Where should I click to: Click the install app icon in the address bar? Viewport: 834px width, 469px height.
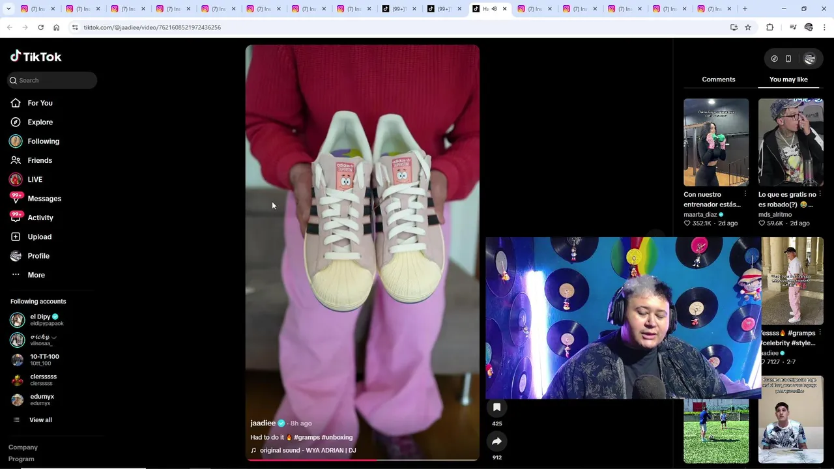pos(734,27)
